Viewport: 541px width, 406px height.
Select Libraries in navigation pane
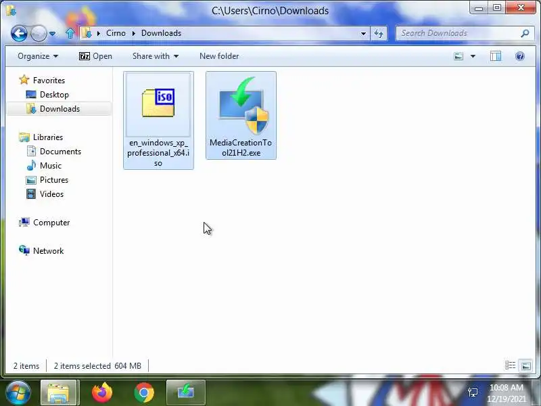(x=41, y=137)
